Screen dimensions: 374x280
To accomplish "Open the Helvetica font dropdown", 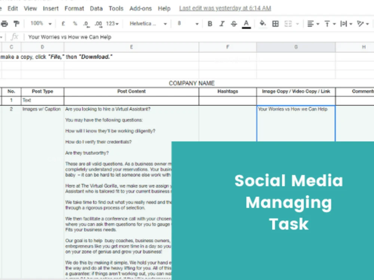I will pyautogui.click(x=148, y=24).
